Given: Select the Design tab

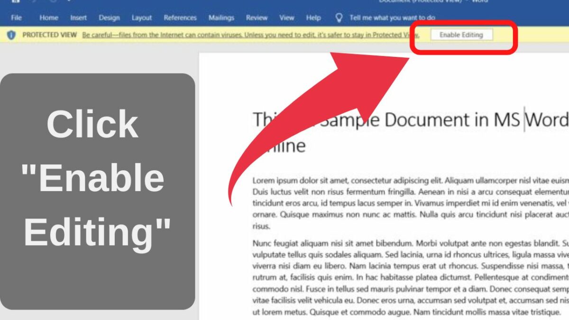Looking at the screenshot, I should coord(109,18).
